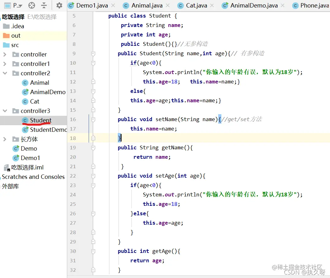This screenshot has height=278, width=330.
Task: Click 'private int age;' code line
Action: point(146,35)
